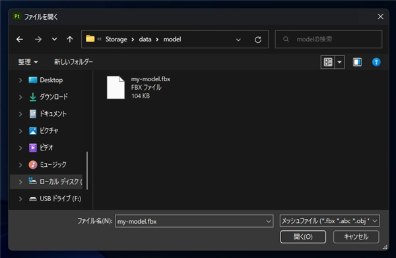Expand the Desktop tree node
The height and width of the screenshot is (258, 396).
point(20,81)
